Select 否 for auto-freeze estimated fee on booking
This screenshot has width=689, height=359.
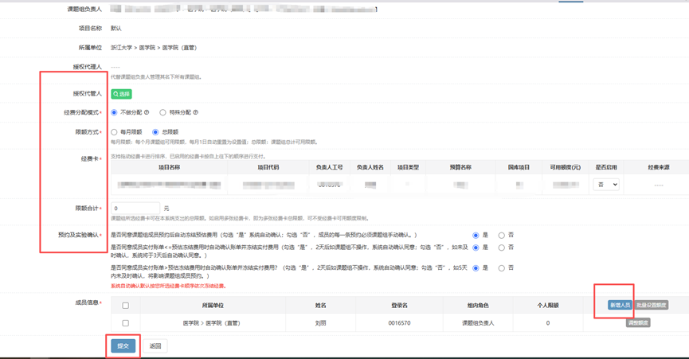(501, 236)
